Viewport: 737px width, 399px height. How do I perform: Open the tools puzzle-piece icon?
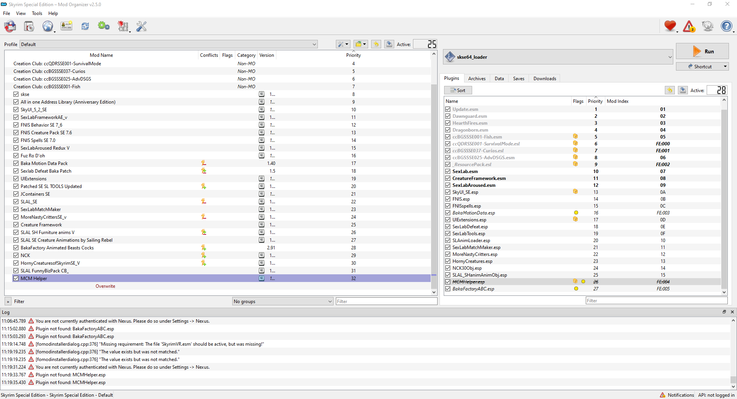pyautogui.click(x=123, y=26)
